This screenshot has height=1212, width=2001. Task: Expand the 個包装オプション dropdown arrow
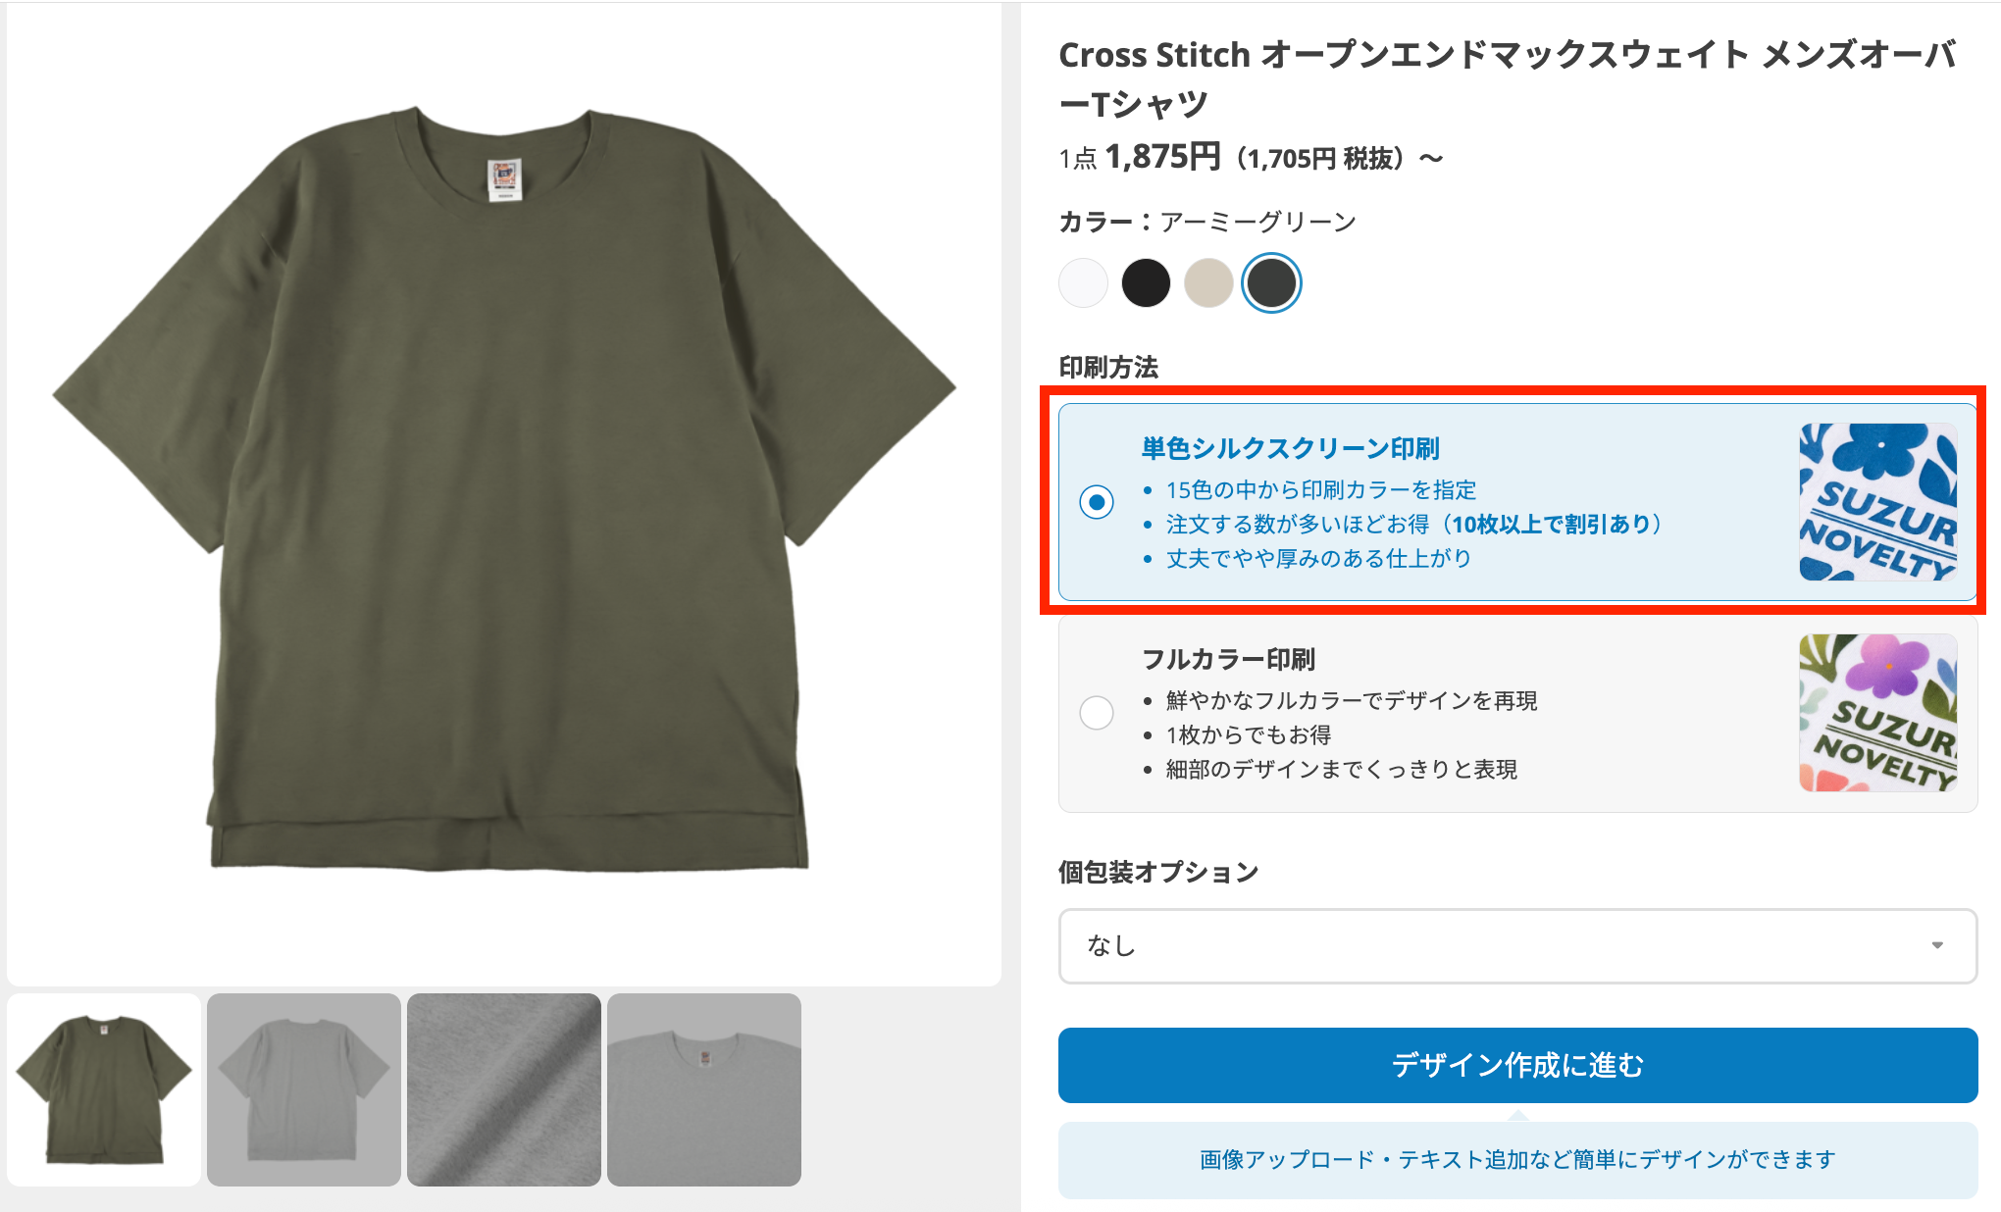(1937, 945)
